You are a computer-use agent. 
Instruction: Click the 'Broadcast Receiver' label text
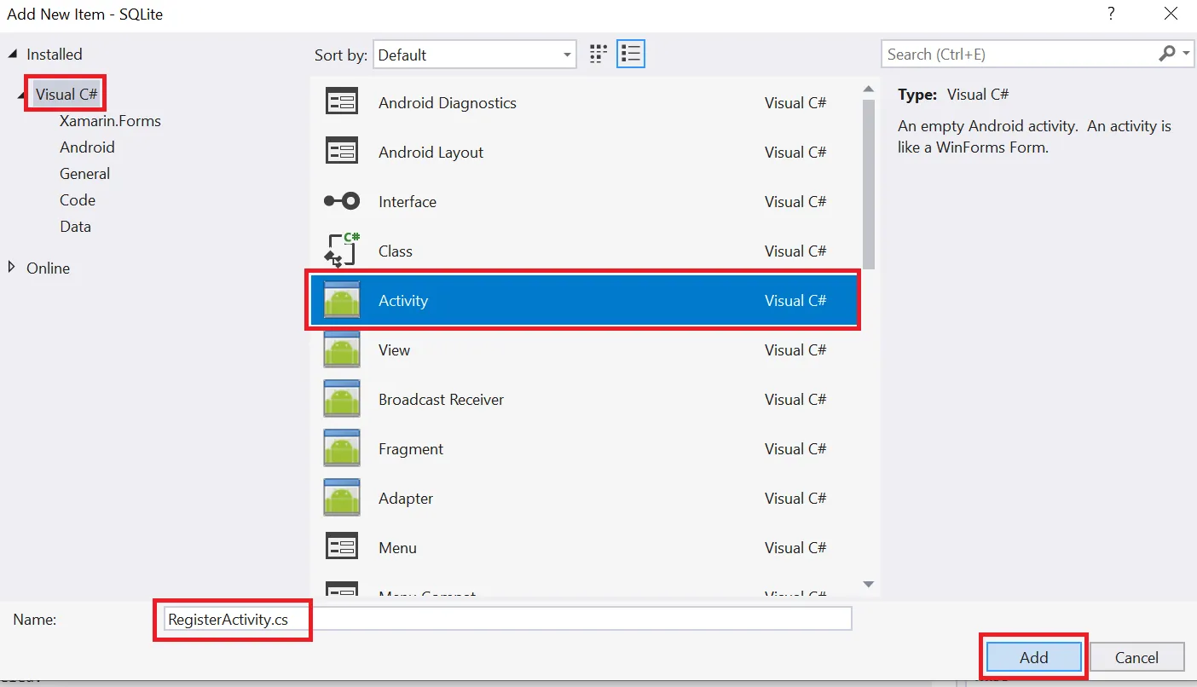pos(441,400)
